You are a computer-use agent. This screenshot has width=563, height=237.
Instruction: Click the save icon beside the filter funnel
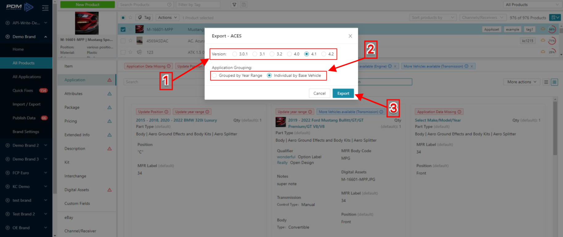pyautogui.click(x=244, y=5)
